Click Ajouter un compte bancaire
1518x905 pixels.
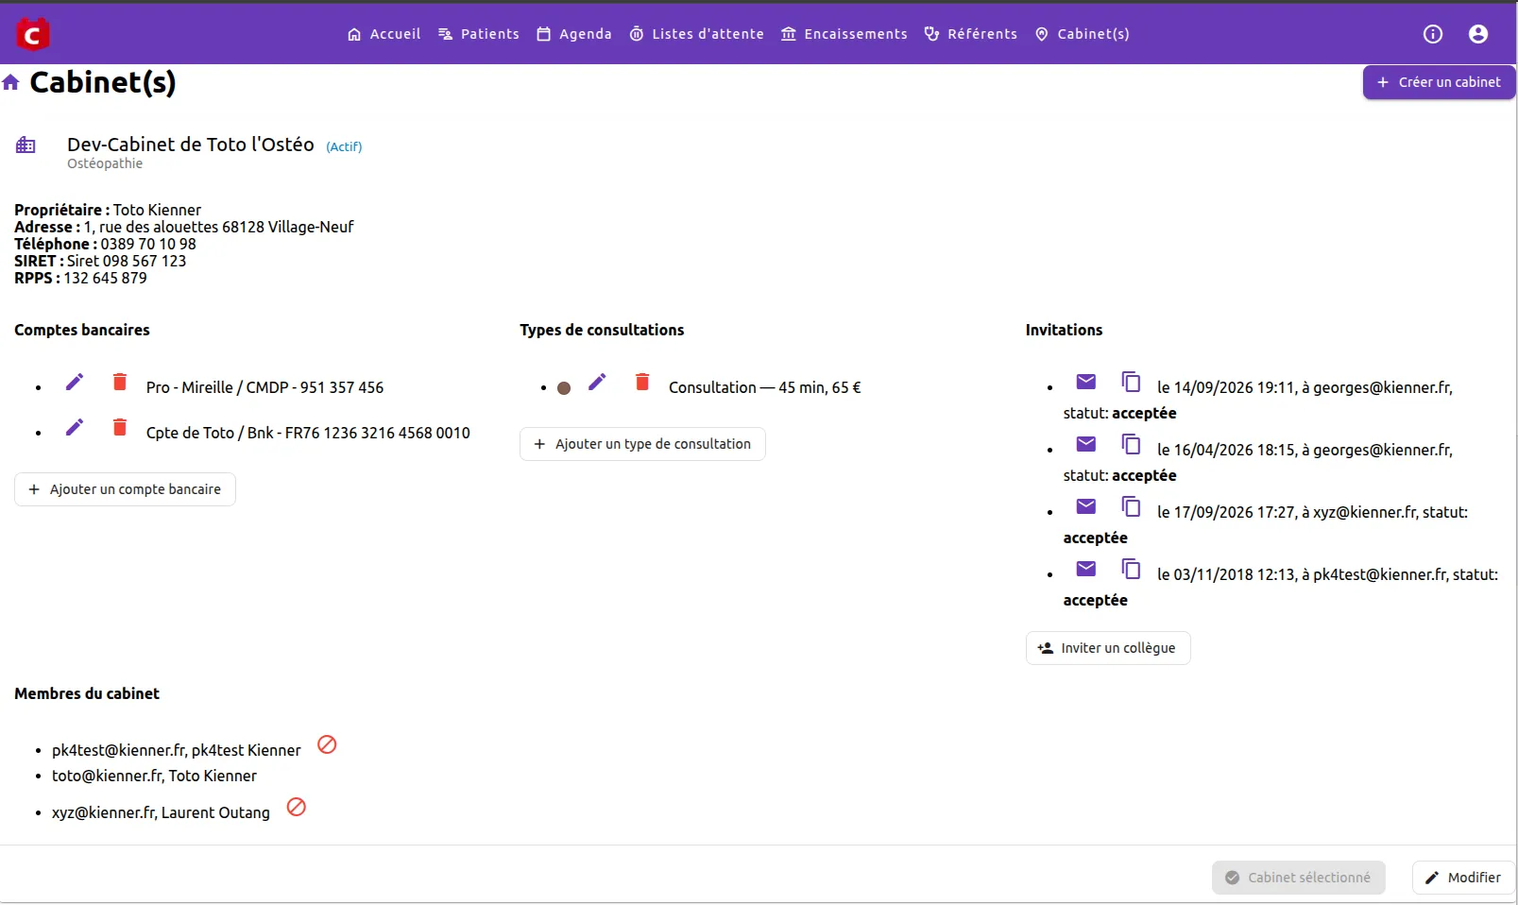pyautogui.click(x=125, y=489)
